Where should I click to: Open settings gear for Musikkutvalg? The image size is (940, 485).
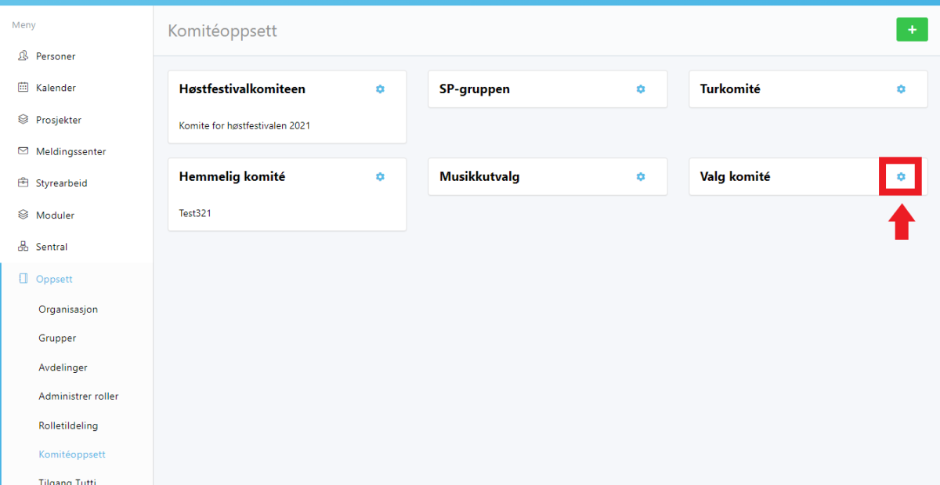[x=640, y=177]
